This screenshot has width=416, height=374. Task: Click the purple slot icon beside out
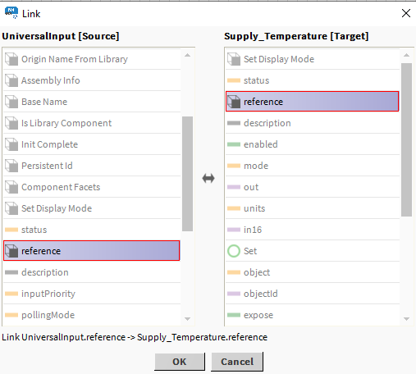[x=234, y=187]
